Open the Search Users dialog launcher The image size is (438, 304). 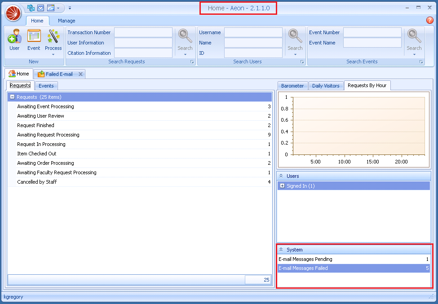pos(302,62)
